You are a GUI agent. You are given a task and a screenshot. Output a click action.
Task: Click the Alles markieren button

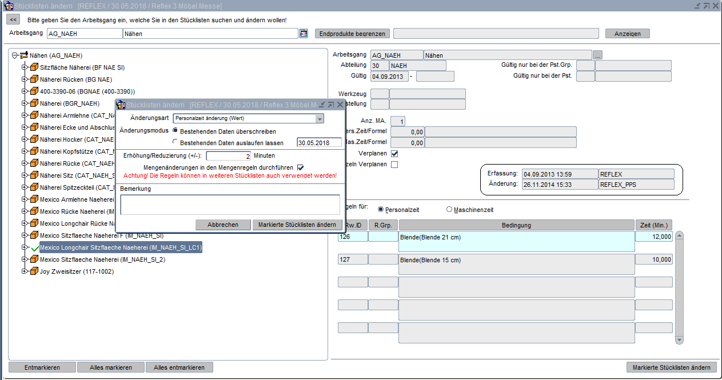tap(111, 367)
